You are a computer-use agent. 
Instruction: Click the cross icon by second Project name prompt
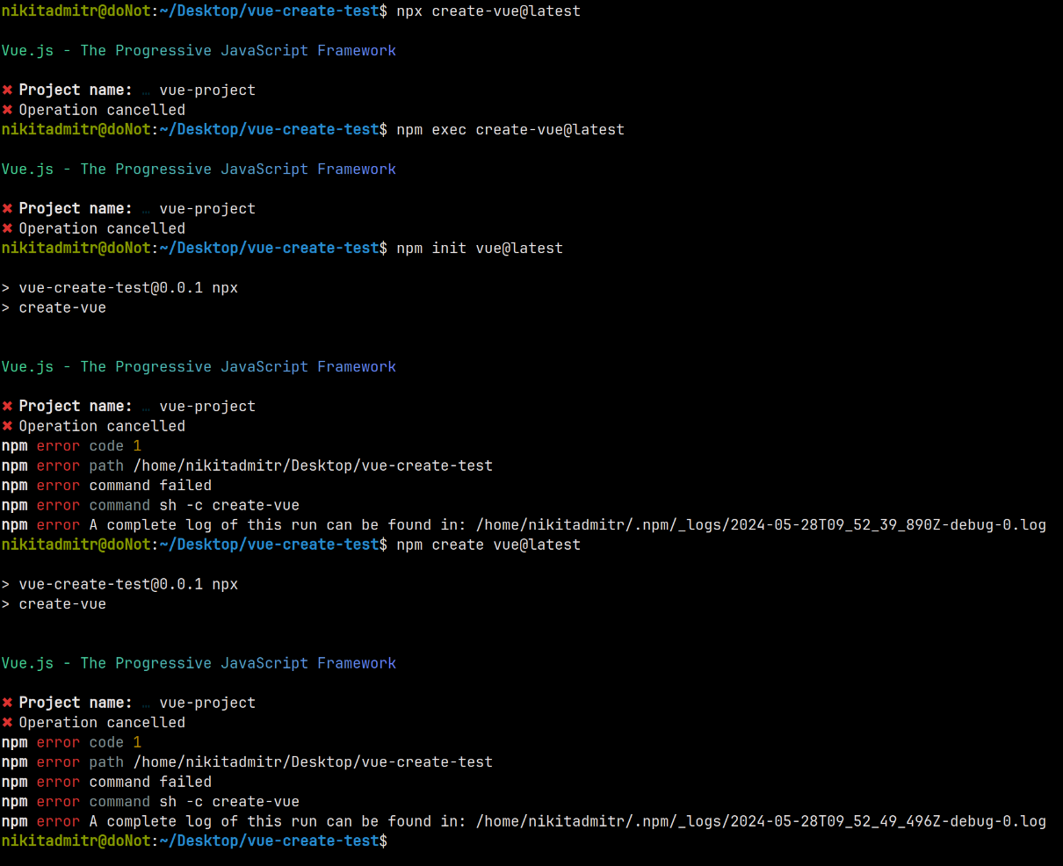pyautogui.click(x=7, y=207)
